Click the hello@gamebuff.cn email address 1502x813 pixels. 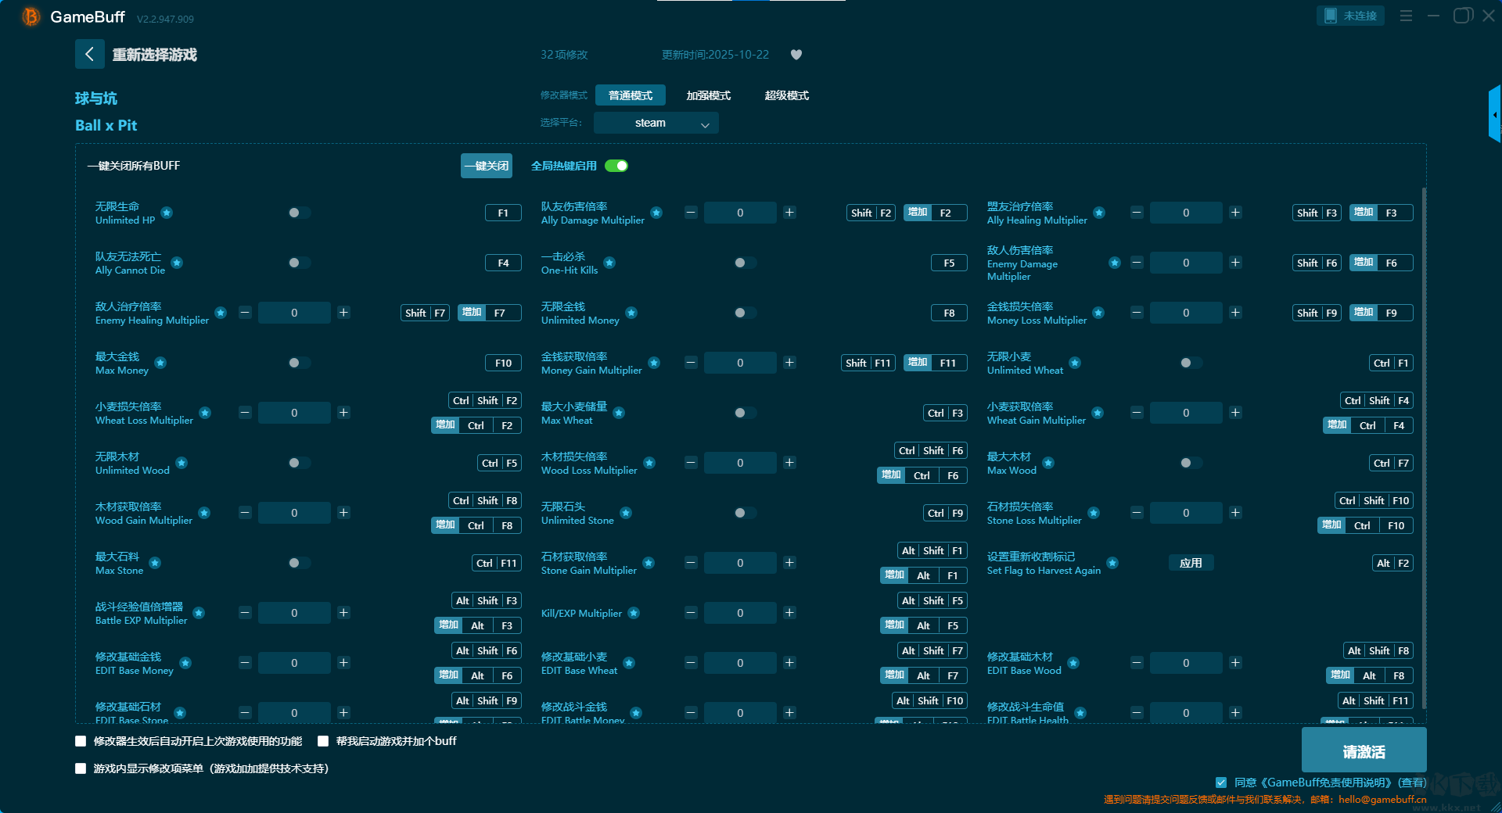1382,800
